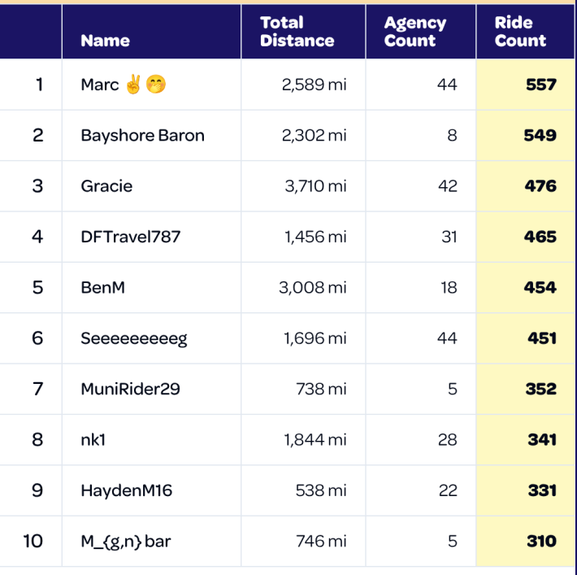The width and height of the screenshot is (577, 575).
Task: Click the BenM rider name
Action: pos(102,287)
